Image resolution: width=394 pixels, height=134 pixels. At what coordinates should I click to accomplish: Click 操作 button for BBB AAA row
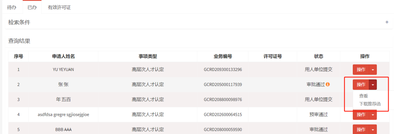tap(361, 130)
